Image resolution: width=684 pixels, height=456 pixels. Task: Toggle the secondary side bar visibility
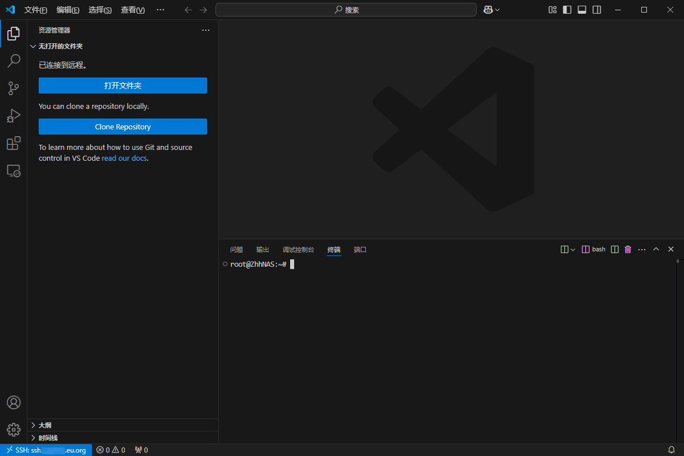pyautogui.click(x=597, y=10)
